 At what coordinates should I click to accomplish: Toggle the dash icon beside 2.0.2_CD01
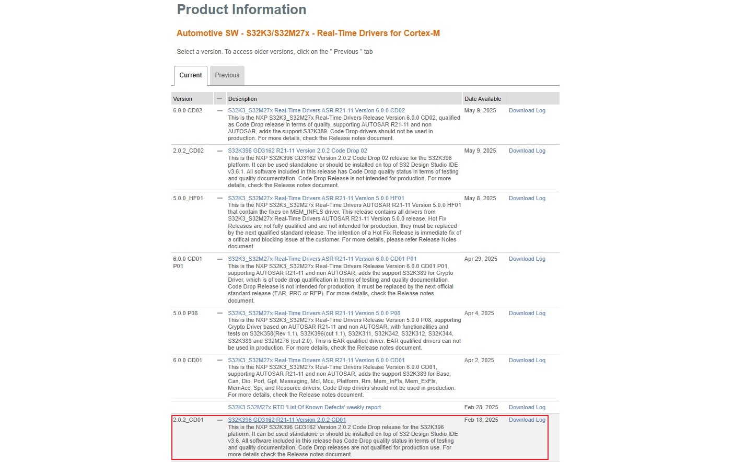[x=220, y=420]
